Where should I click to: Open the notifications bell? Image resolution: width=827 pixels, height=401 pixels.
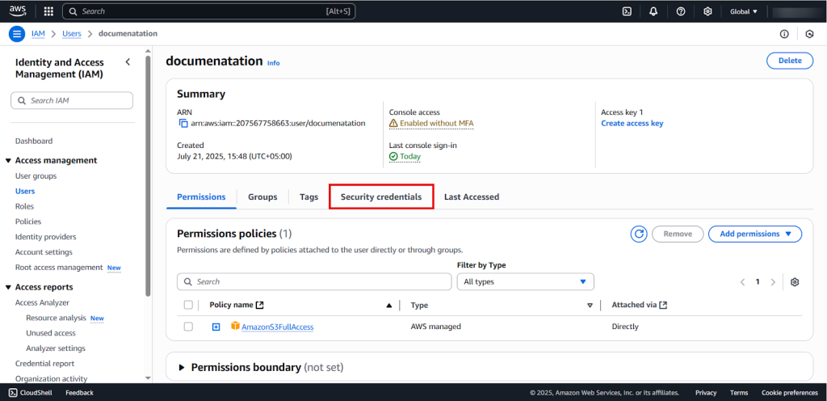coord(653,11)
